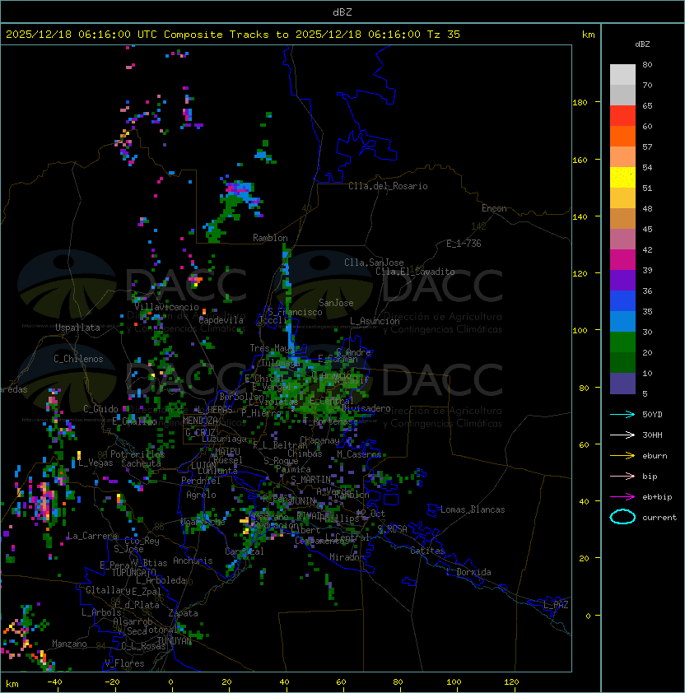Select the 35 dBZ blue color swatch
Screen dimensions: 685x693
coord(622,301)
